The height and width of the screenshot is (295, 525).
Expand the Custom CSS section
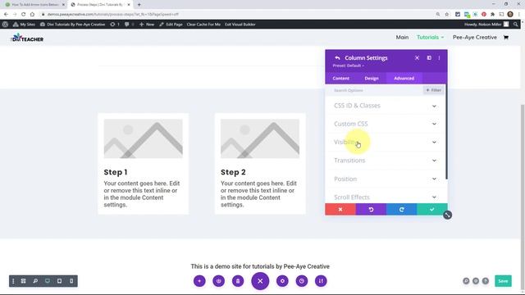(386, 124)
